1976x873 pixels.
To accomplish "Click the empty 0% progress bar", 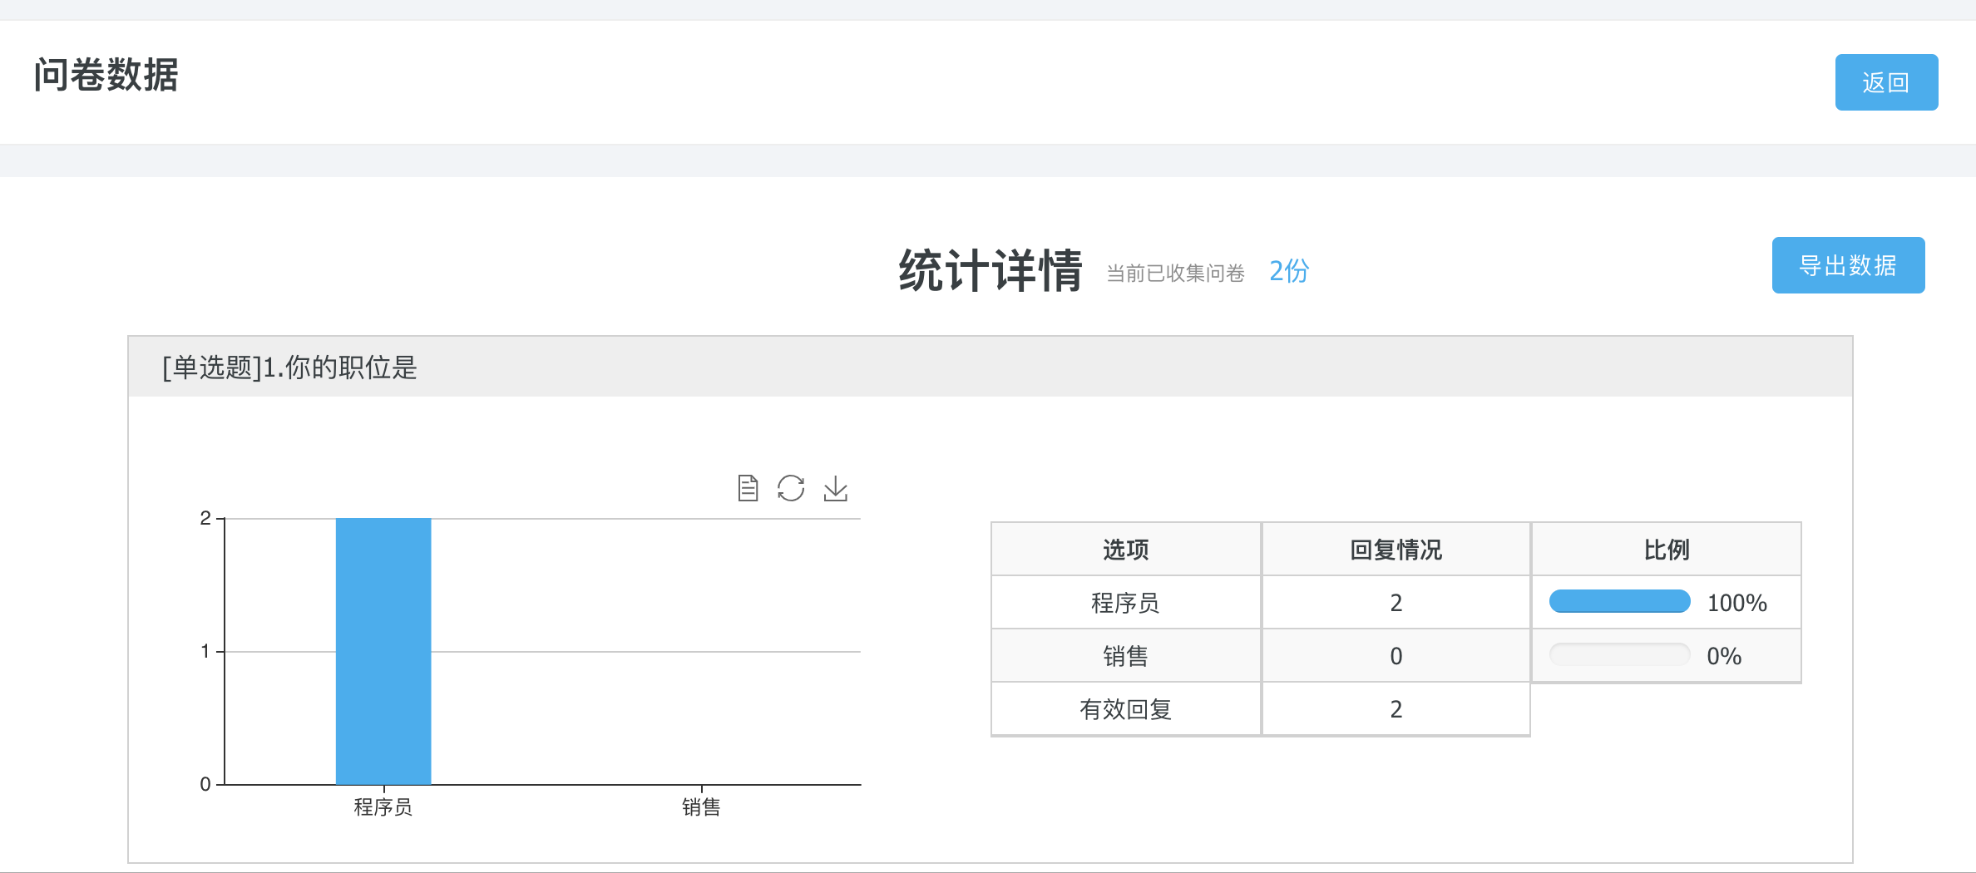I will (1619, 654).
